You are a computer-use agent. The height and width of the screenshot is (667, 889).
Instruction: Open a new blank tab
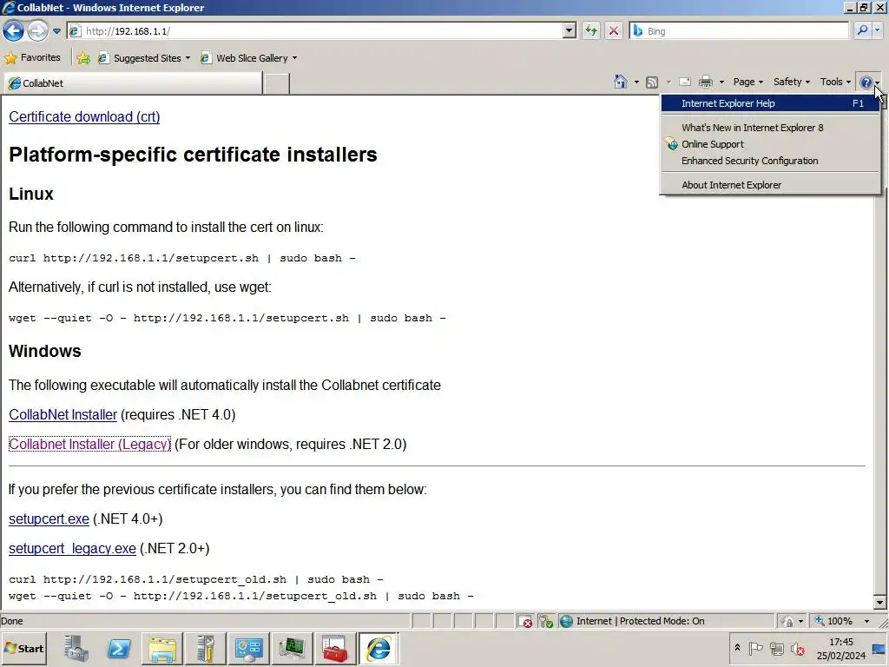(277, 83)
